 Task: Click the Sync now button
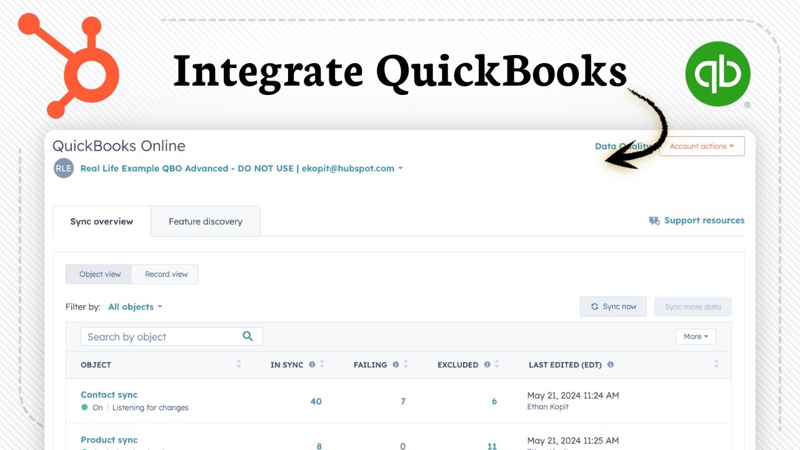[613, 307]
